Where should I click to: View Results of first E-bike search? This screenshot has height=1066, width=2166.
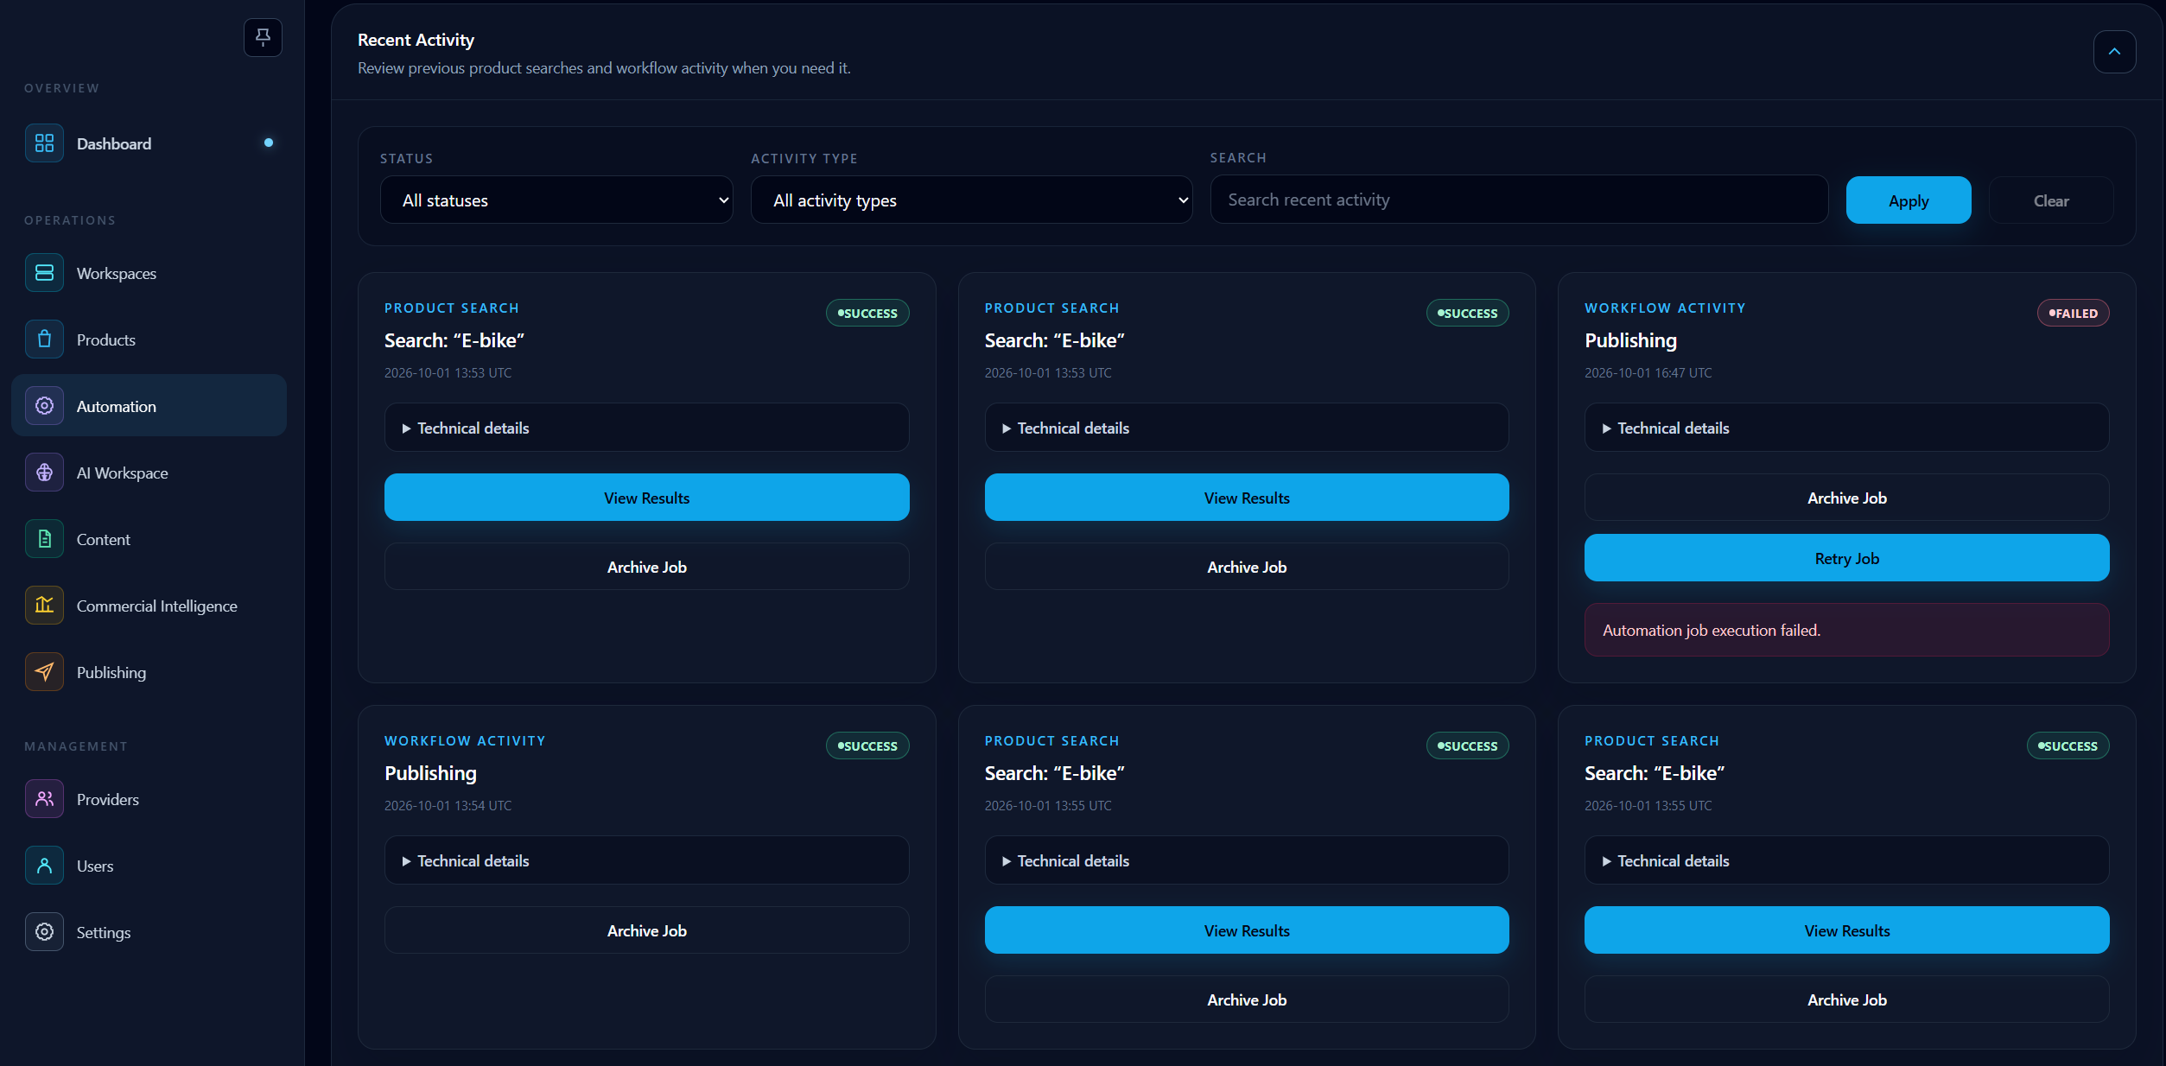point(646,498)
